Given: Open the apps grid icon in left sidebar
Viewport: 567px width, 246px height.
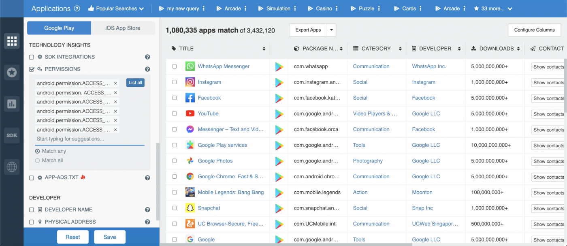Looking at the screenshot, I should tap(12, 41).
